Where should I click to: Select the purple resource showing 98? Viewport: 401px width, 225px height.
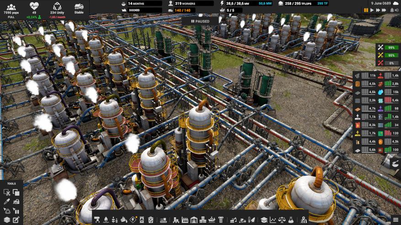tap(389, 109)
